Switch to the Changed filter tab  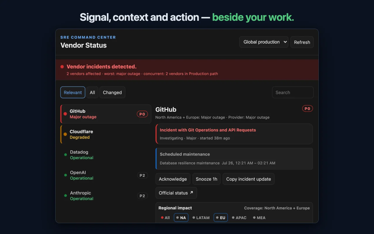tap(112, 92)
